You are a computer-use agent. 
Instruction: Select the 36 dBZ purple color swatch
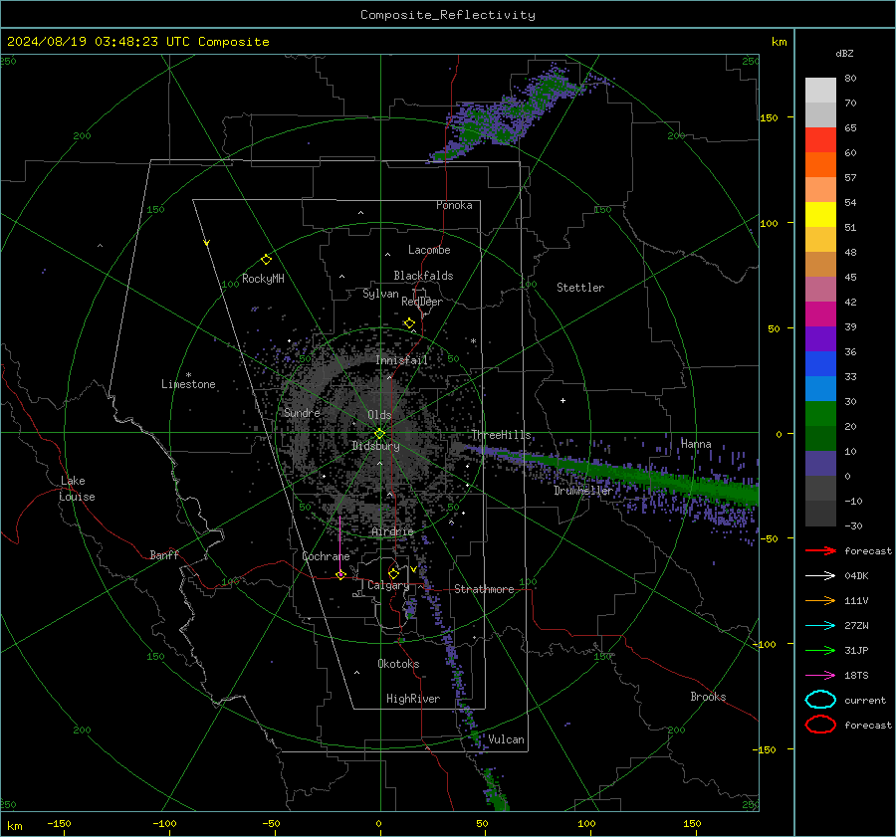(x=820, y=338)
